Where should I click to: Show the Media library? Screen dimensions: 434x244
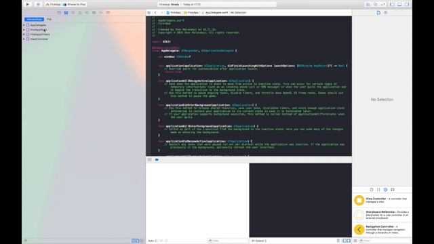pyautogui.click(x=393, y=190)
